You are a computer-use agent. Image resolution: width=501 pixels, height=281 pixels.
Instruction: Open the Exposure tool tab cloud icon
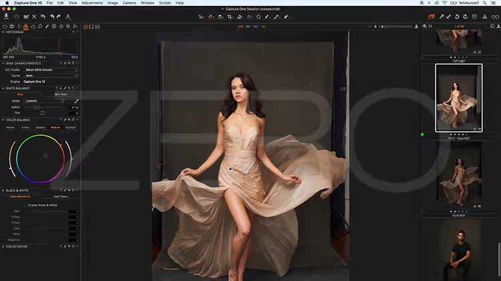33,27
